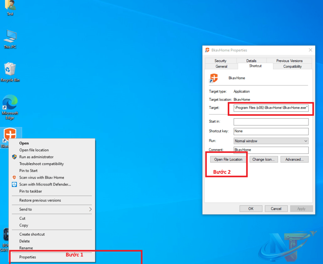The width and height of the screenshot is (323, 264).
Task: Open Properties from the context menu
Action: pos(52,257)
